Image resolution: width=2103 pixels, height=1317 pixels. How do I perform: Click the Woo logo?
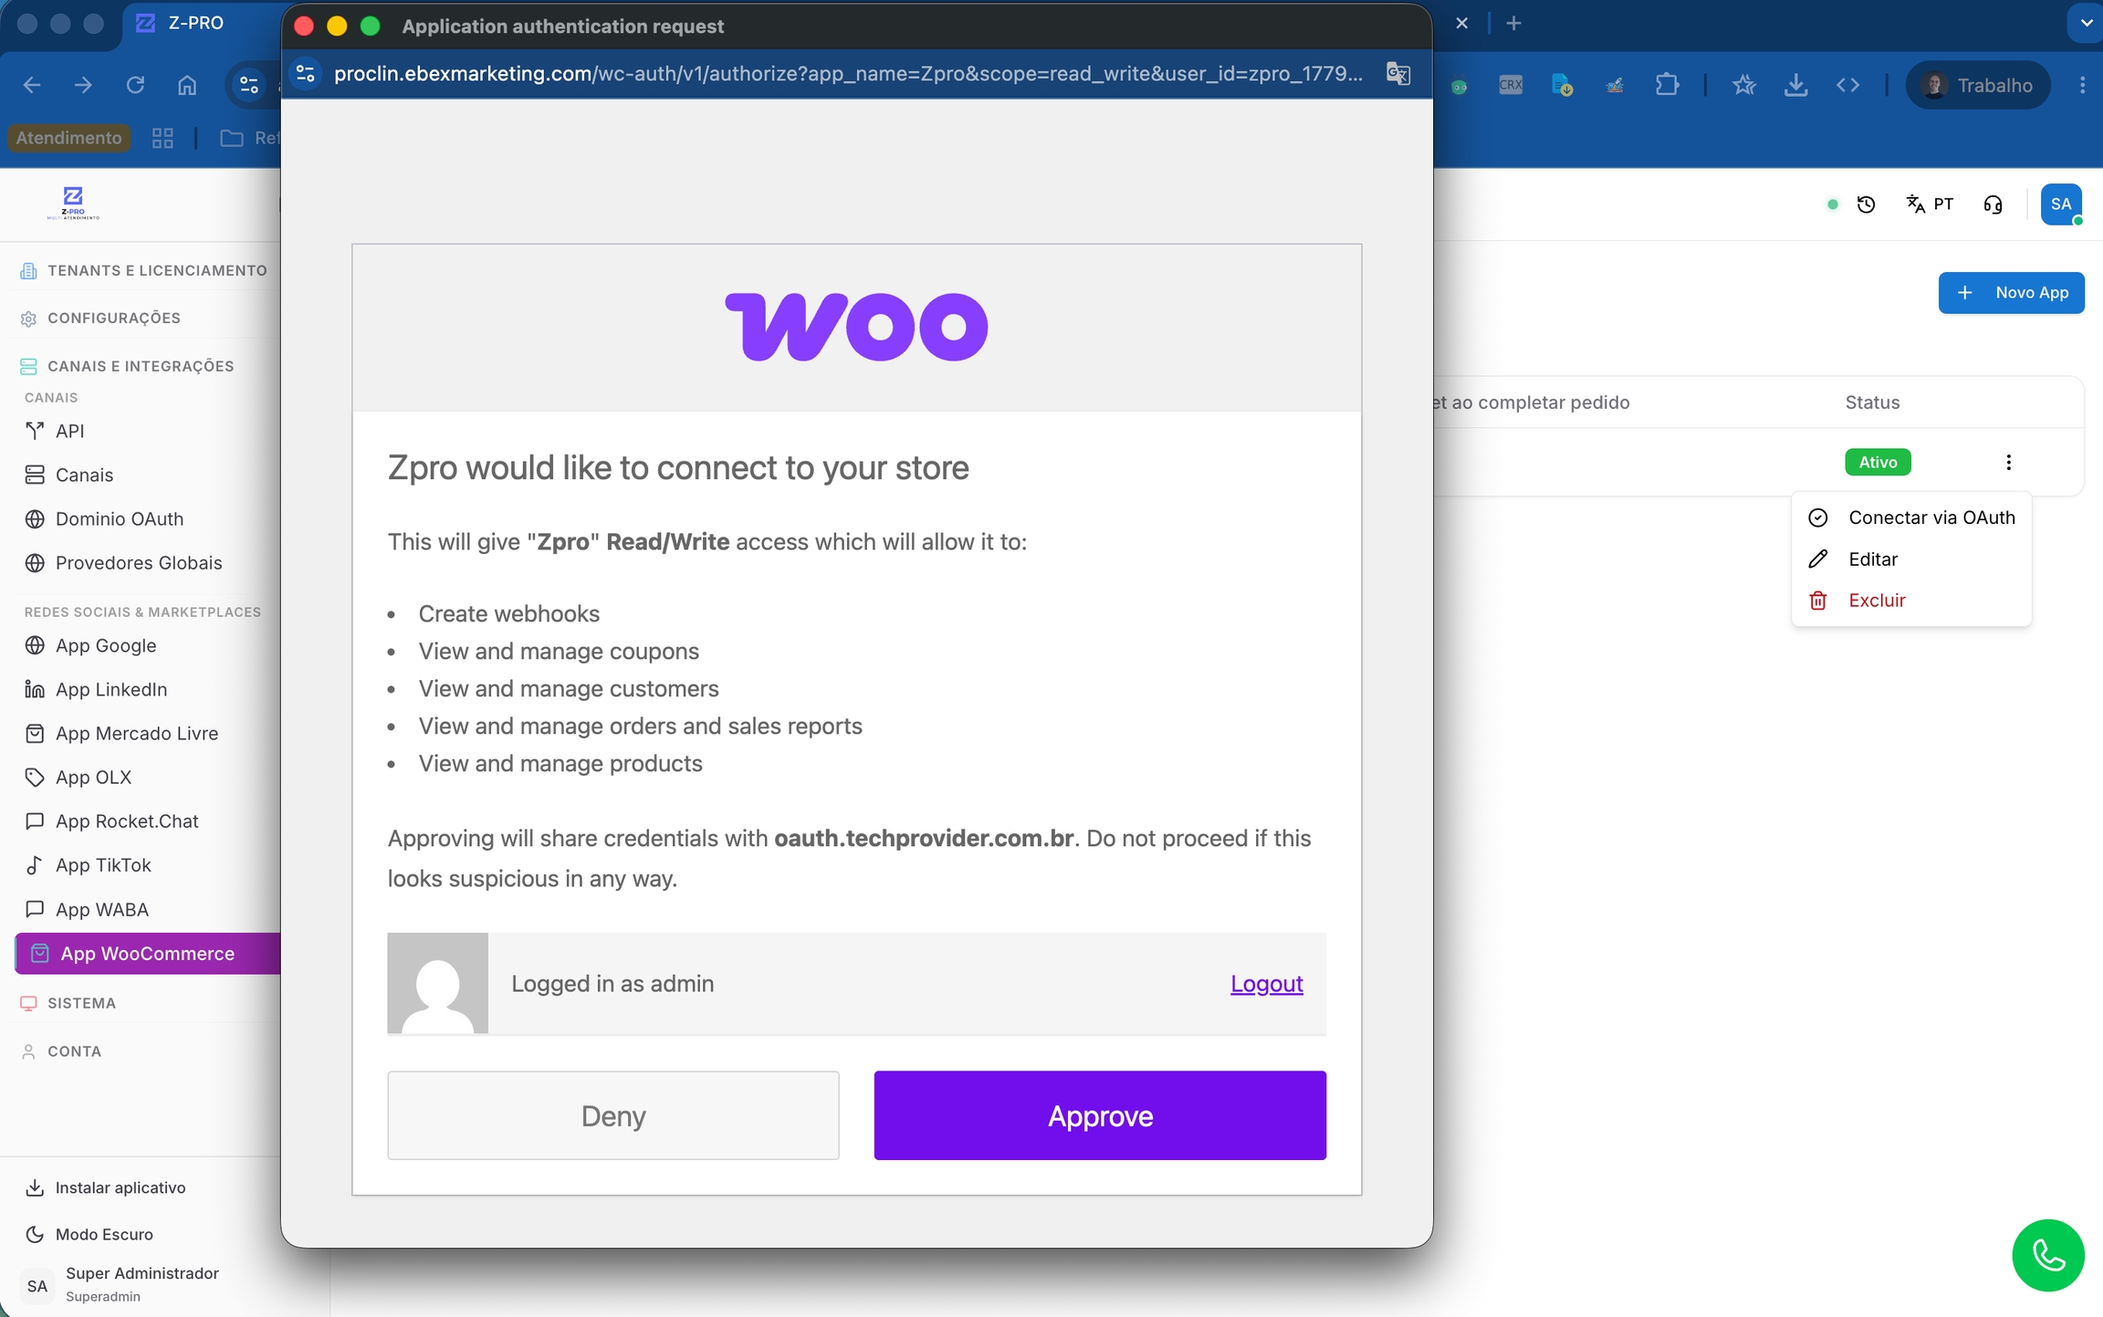[856, 326]
